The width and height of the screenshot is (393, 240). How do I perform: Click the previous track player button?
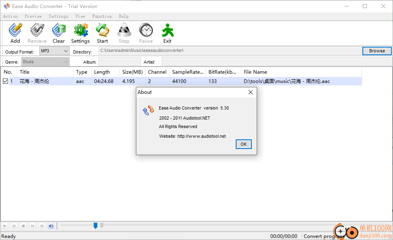pyautogui.click(x=33, y=226)
